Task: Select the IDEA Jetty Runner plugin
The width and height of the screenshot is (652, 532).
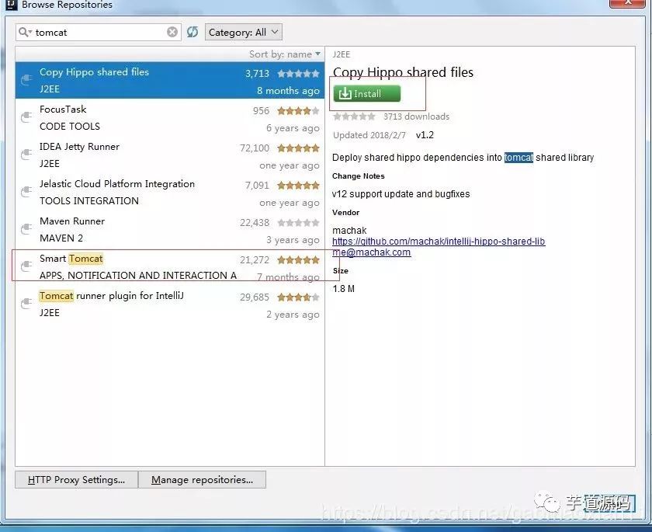Action: pos(170,155)
